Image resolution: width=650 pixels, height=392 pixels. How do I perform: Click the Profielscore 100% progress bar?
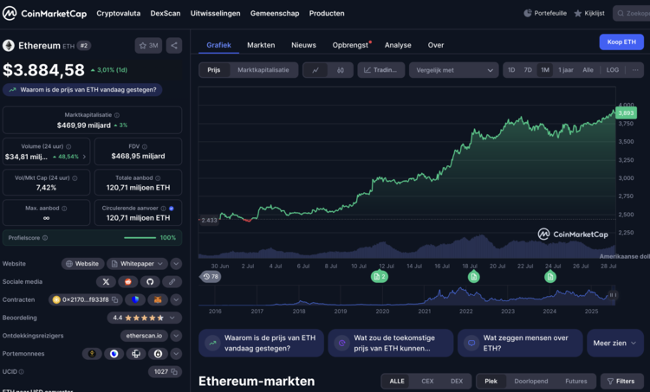coord(140,238)
